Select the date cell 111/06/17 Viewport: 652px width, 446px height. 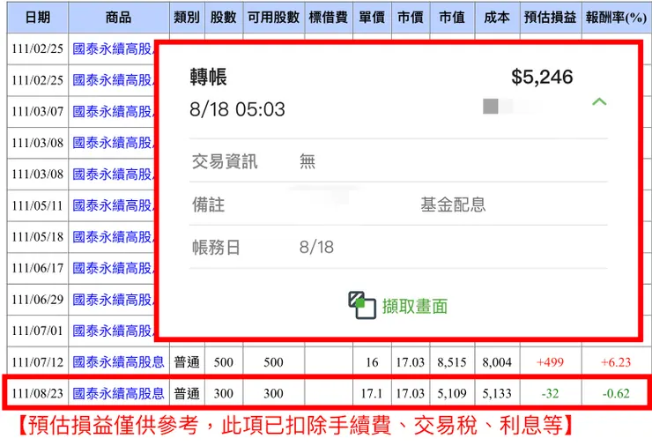tap(37, 268)
